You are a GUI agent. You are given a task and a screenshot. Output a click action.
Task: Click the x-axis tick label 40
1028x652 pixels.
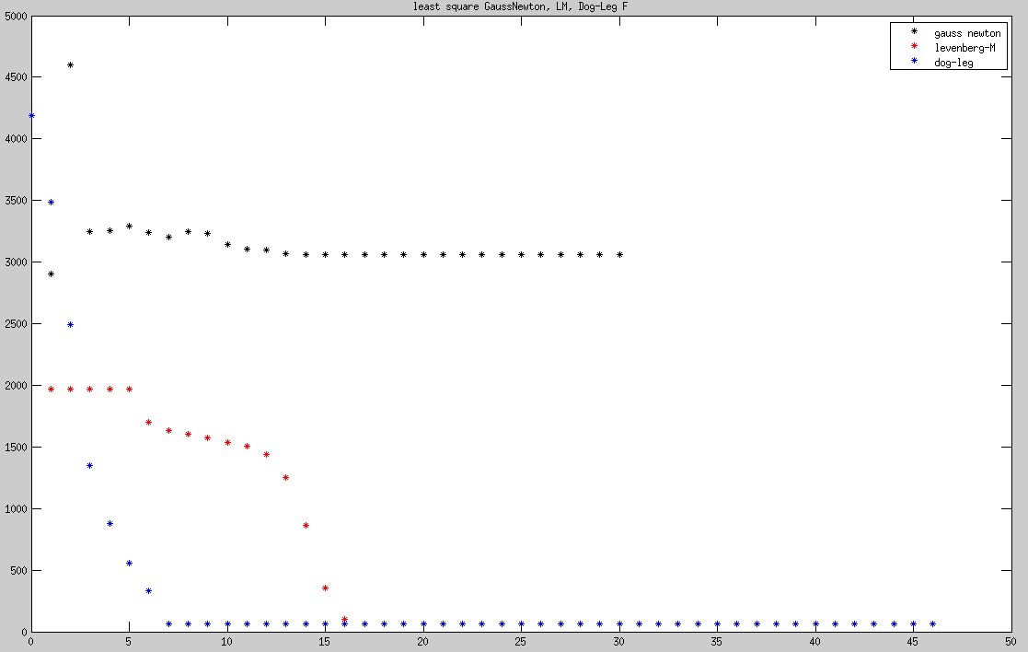tap(814, 642)
